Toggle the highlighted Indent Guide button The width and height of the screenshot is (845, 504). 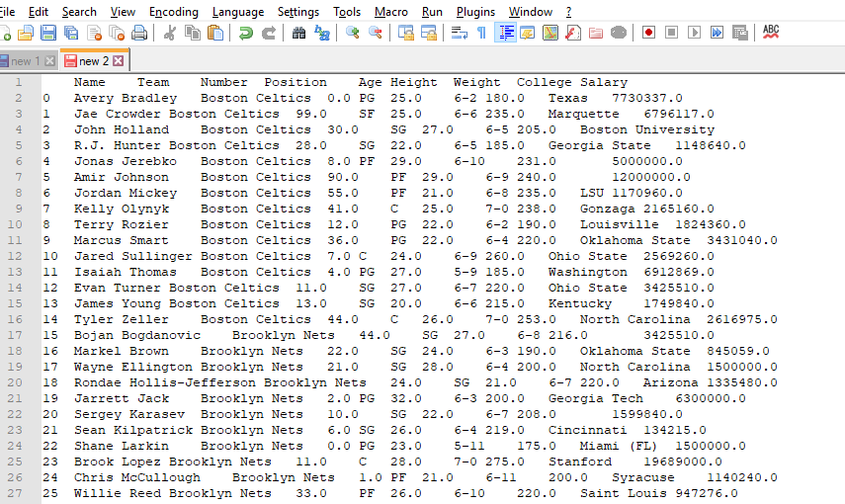tap(505, 33)
